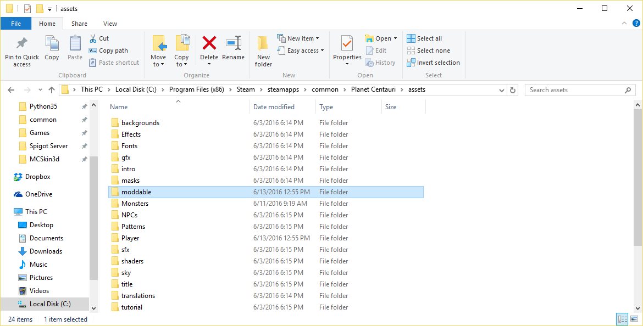Click the Paste clipboard icon
643x326 pixels.
coord(75,43)
